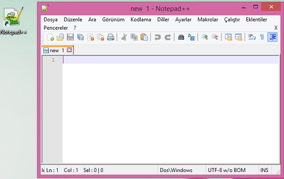Screen dimensions: 284x179
Task: Open the Eklentiler menu
Action: click(256, 19)
